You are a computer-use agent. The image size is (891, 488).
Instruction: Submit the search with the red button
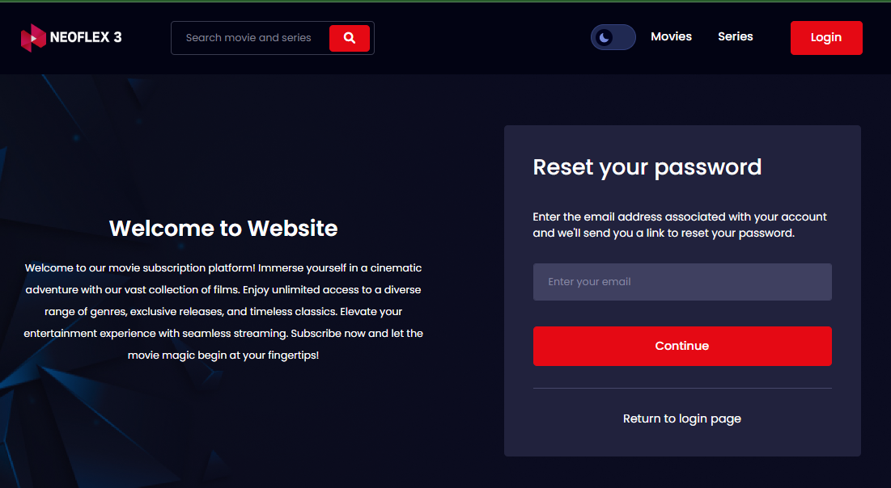350,37
